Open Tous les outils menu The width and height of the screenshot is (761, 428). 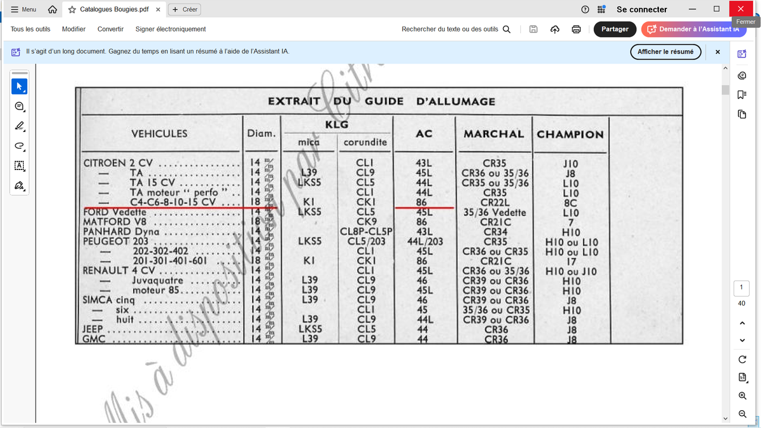click(30, 29)
